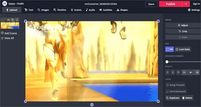Expand the Publish dropdown arrow
Viewport: 201px width, 107px height.
[x=186, y=4]
